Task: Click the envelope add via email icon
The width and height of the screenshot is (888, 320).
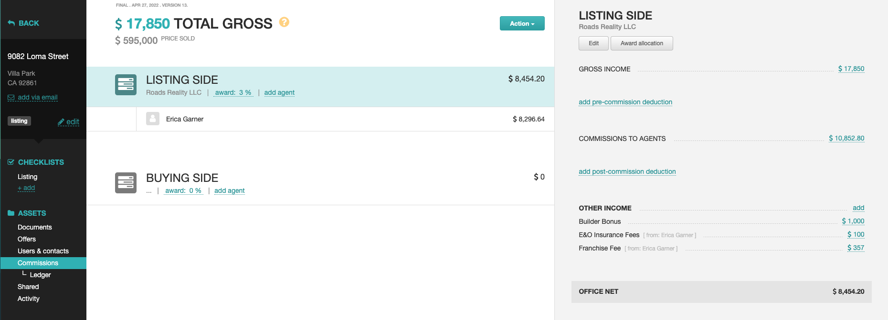Action: [x=11, y=98]
